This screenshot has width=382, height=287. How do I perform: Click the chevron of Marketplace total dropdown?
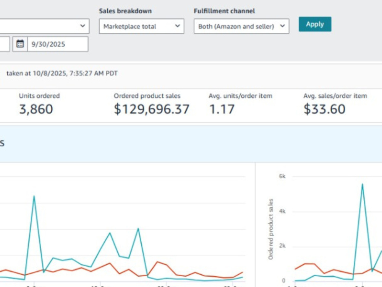(x=177, y=26)
